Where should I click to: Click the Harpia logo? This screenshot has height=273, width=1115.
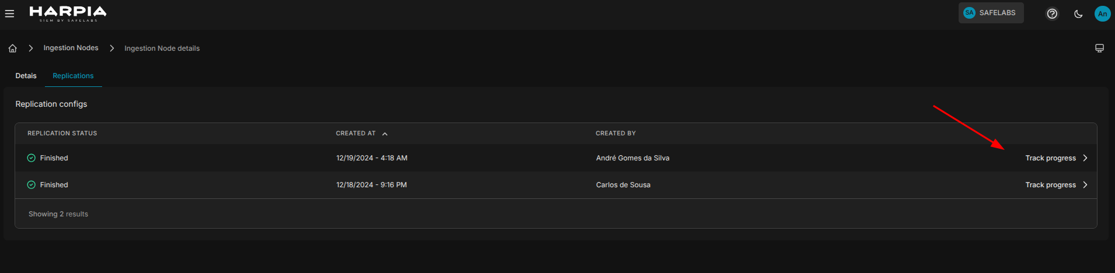[68, 13]
